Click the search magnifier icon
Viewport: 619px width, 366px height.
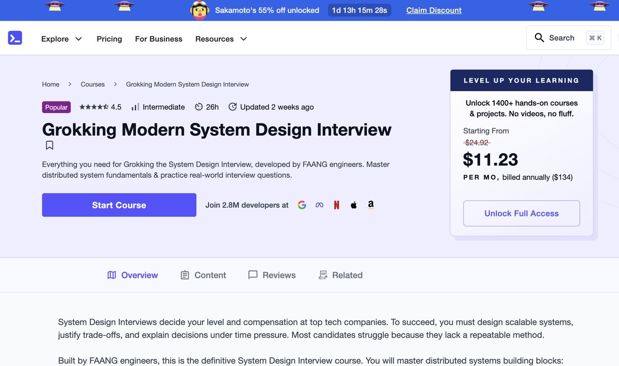[540, 38]
